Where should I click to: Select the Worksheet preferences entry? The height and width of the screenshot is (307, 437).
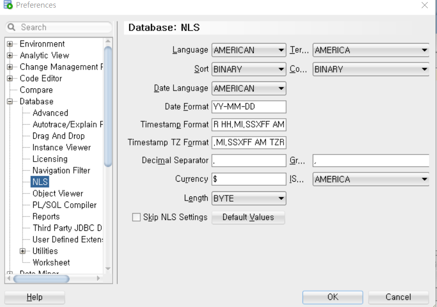coord(52,262)
